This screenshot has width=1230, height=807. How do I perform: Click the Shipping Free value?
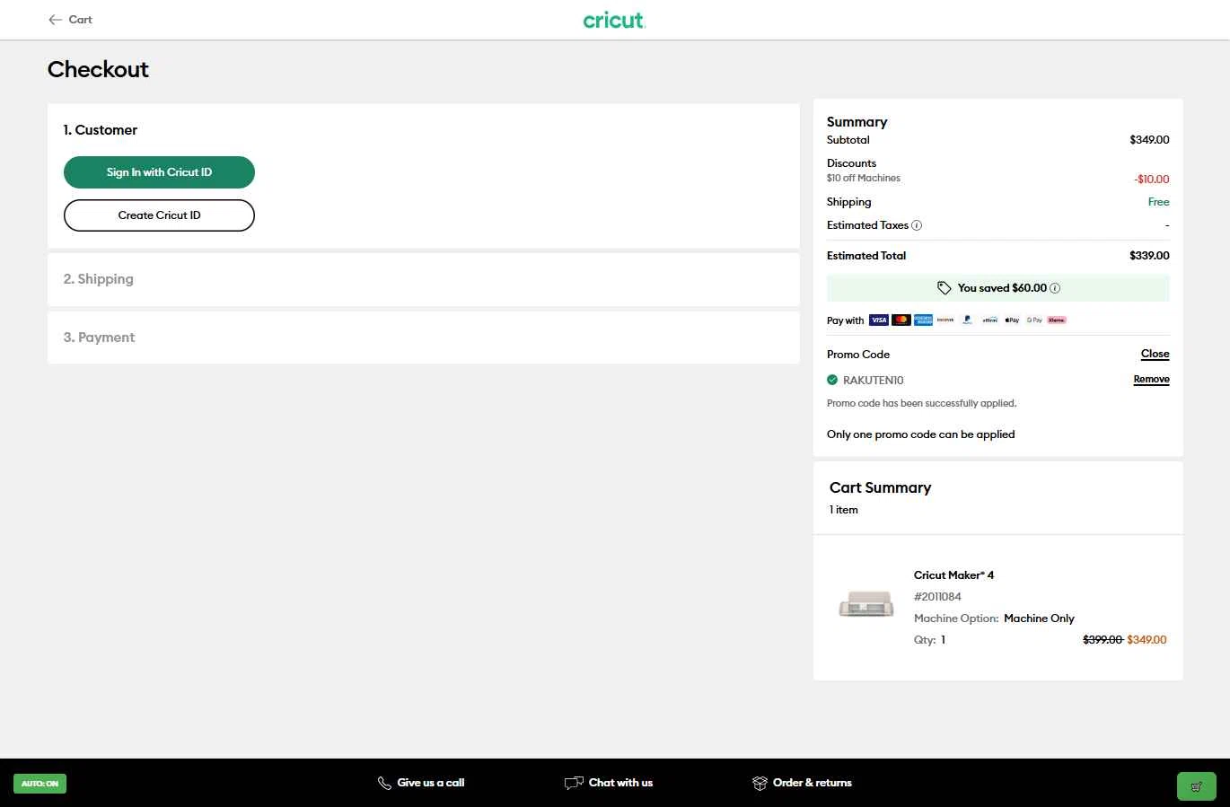tap(1158, 202)
